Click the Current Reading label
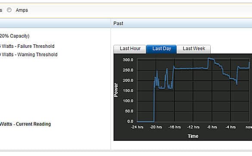 pos(25,124)
